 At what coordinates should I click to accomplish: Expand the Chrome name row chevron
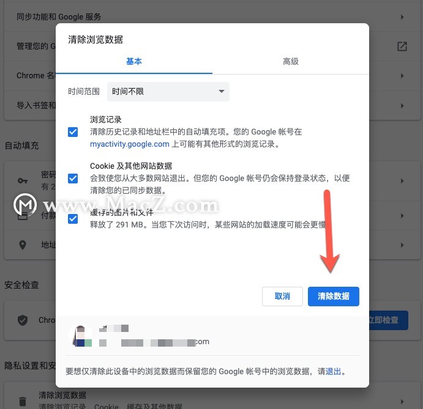tap(402, 76)
